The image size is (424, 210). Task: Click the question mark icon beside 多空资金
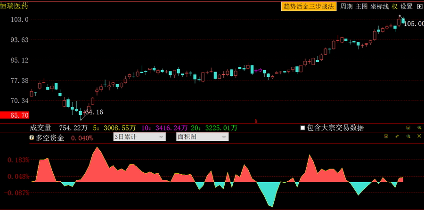coord(32,138)
